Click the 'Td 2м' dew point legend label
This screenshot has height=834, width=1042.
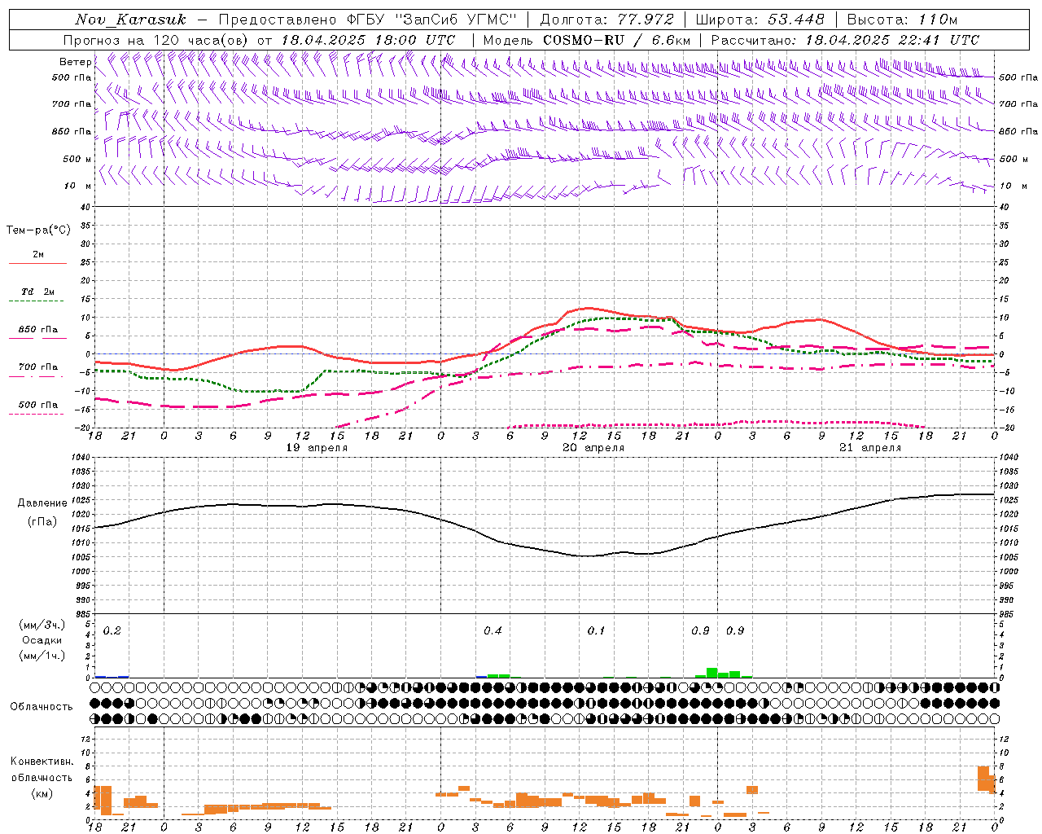(x=38, y=292)
